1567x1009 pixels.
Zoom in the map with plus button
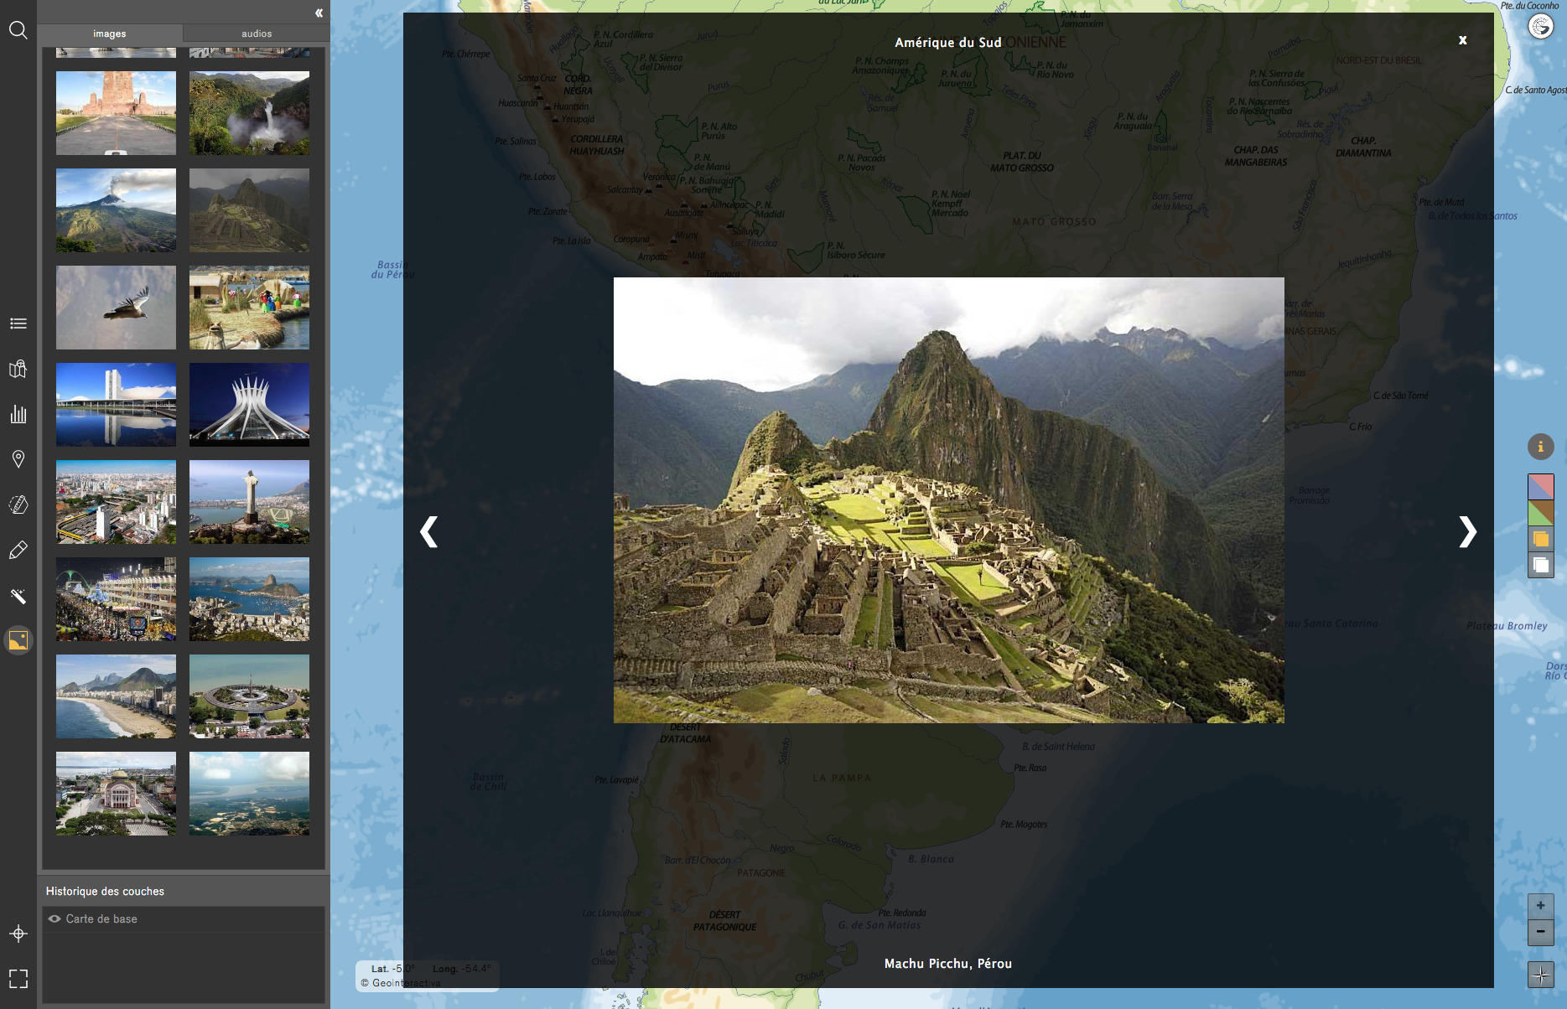click(1540, 905)
